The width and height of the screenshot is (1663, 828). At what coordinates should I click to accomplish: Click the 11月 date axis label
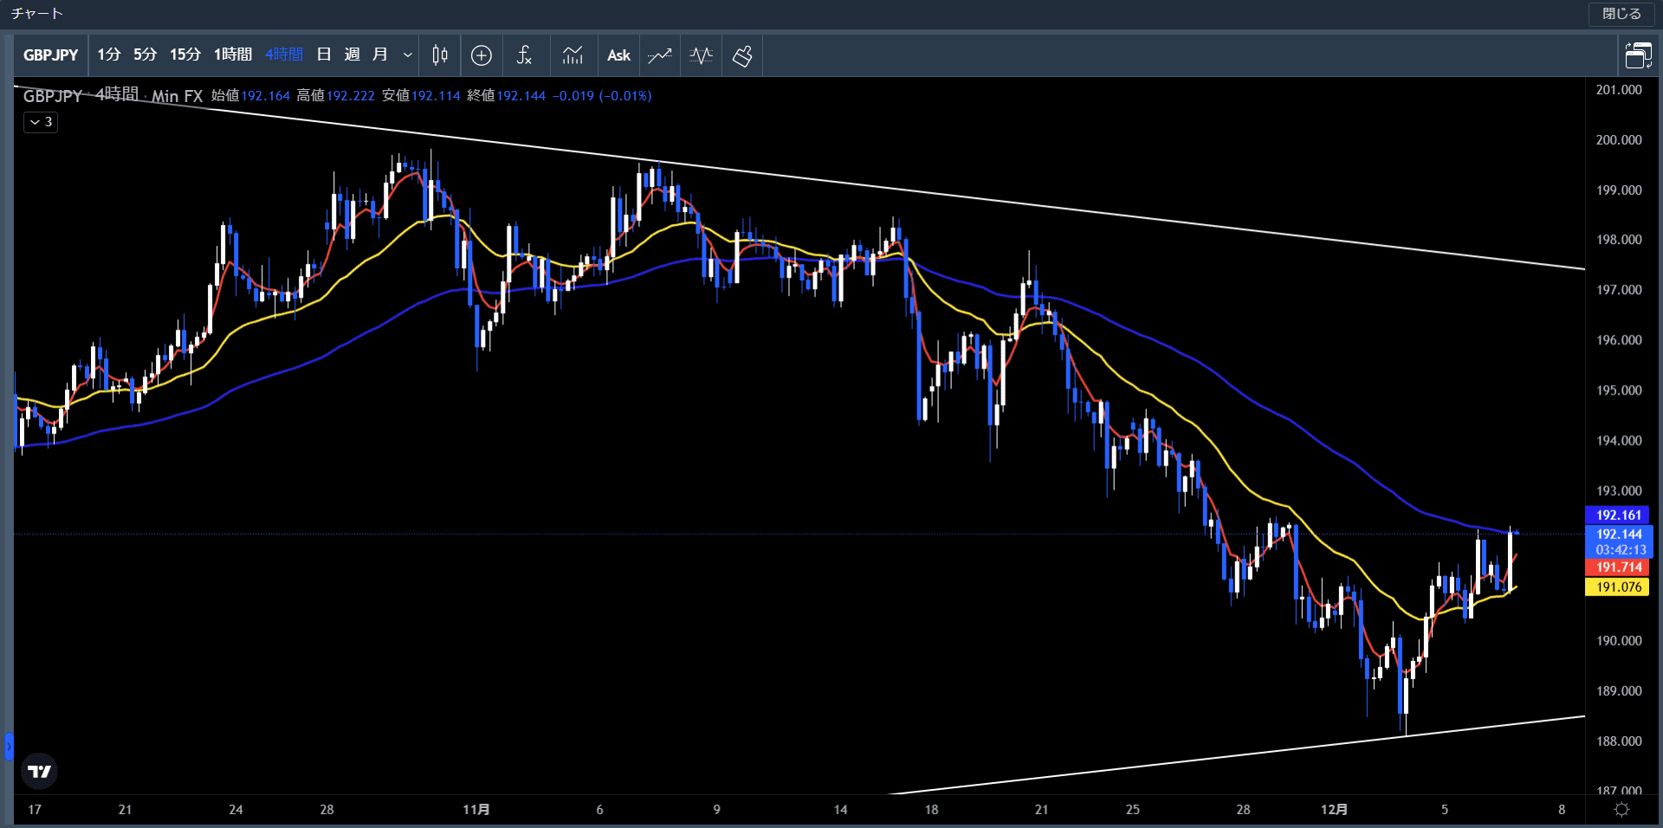coord(476,810)
